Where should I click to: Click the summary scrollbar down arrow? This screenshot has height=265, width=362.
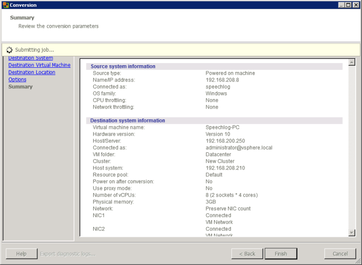tap(352, 233)
